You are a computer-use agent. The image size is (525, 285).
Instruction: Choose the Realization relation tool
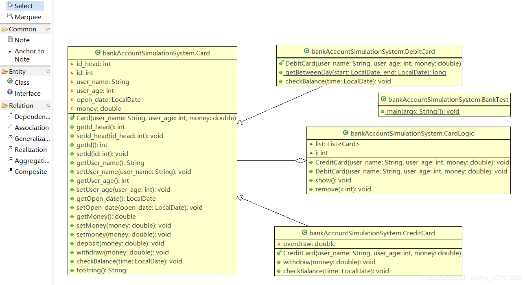(27, 149)
